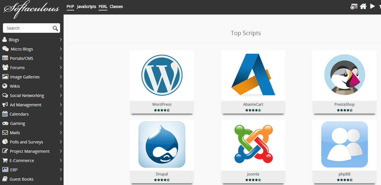Expand the Calendars chevron
The image size is (381, 185).
tap(61, 114)
